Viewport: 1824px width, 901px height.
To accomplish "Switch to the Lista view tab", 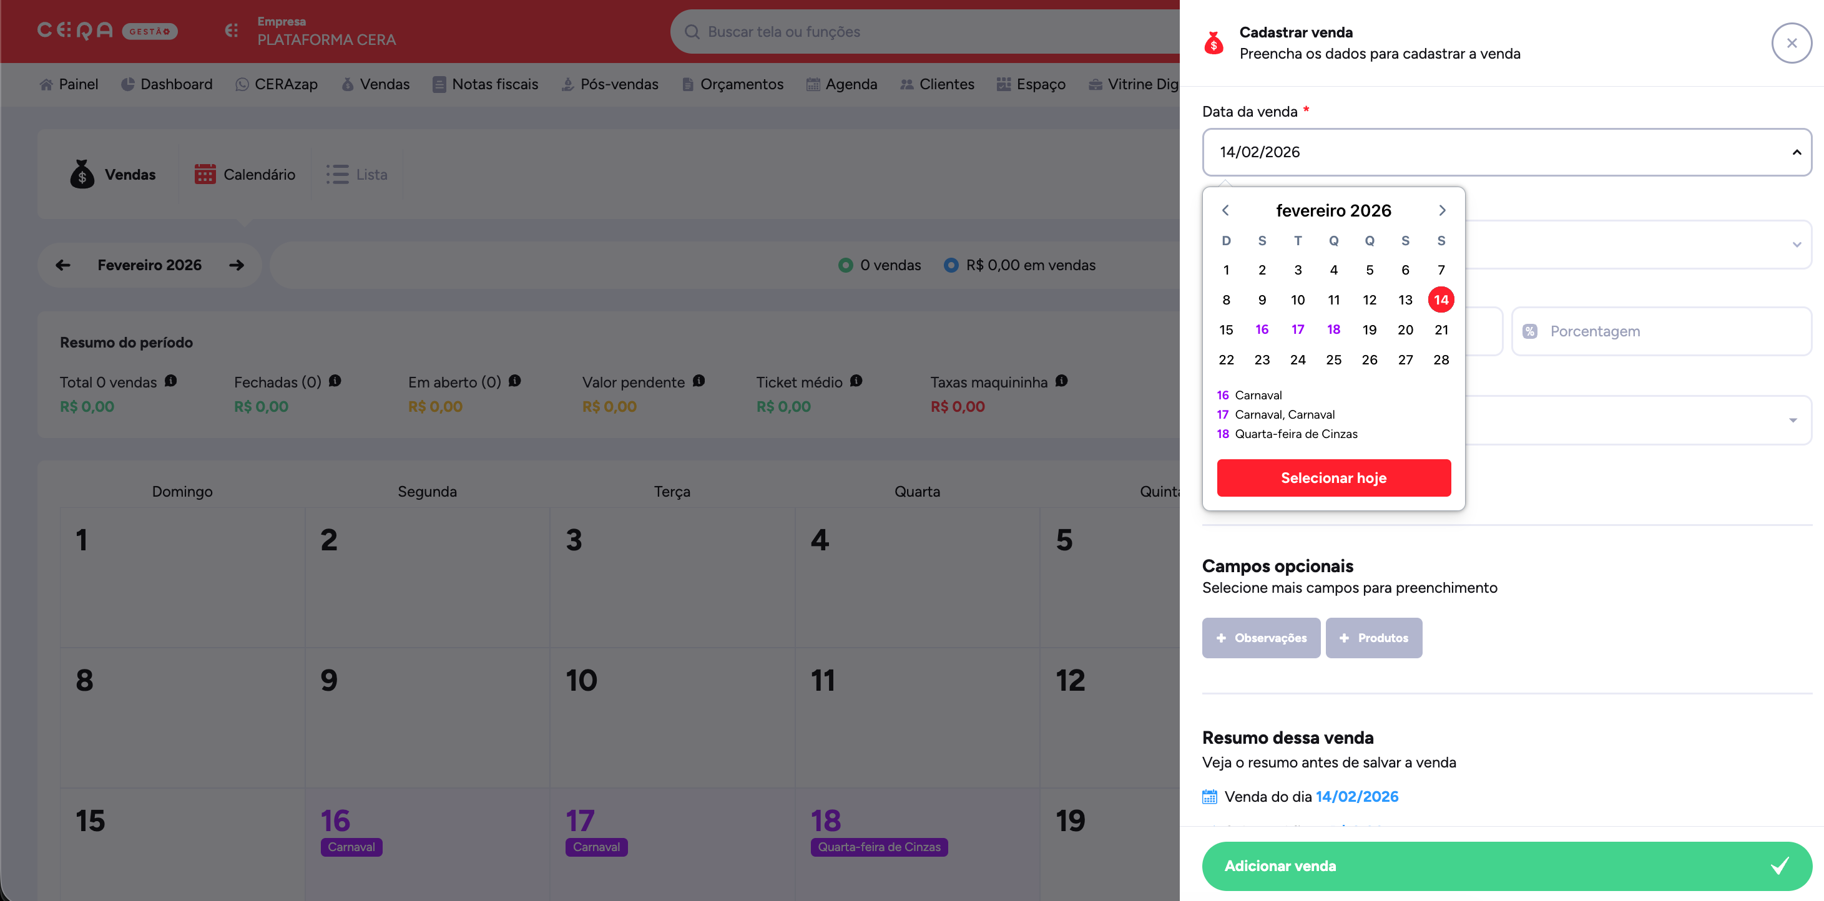I will click(x=357, y=174).
